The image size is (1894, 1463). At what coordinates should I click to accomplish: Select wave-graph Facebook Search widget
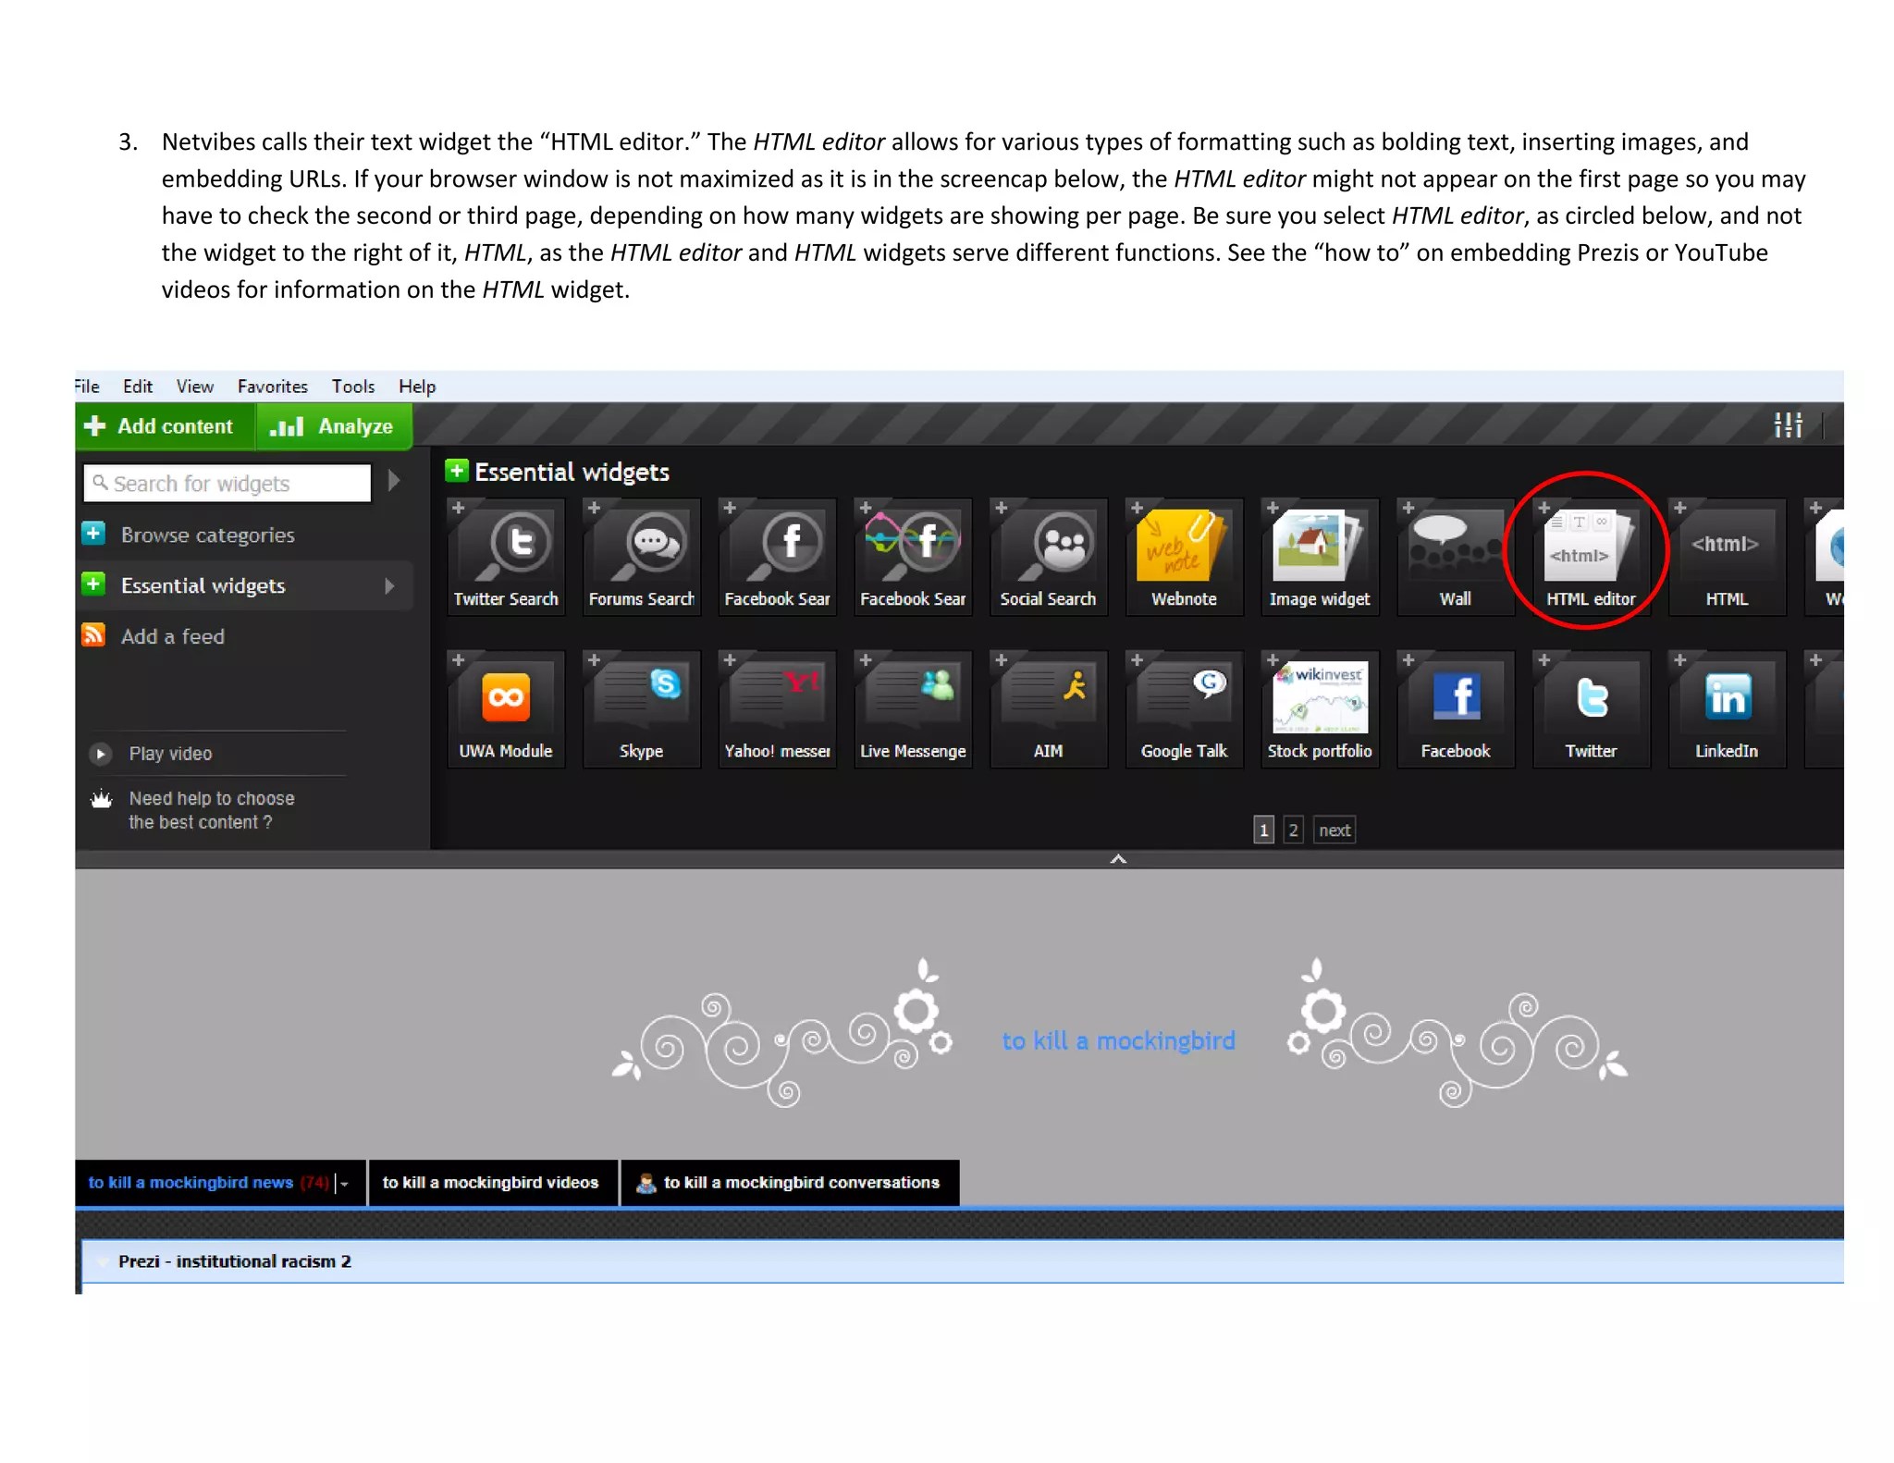coord(913,557)
